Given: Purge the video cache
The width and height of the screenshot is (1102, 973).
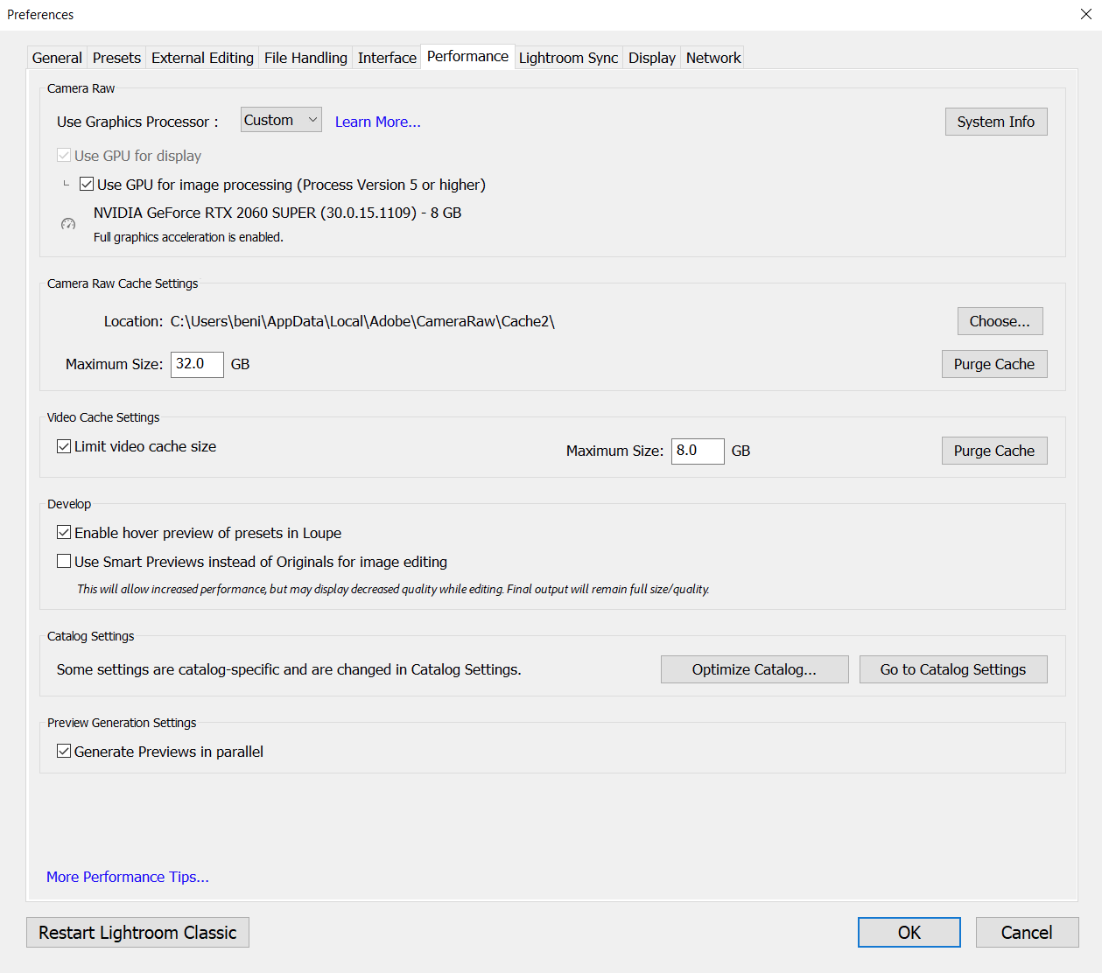Looking at the screenshot, I should pyautogui.click(x=993, y=450).
